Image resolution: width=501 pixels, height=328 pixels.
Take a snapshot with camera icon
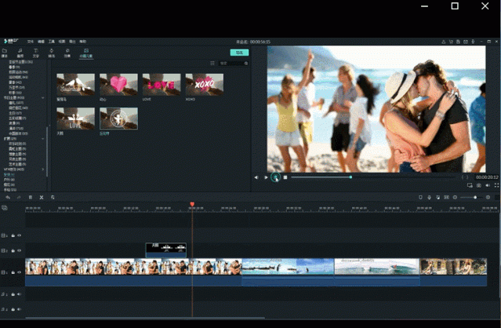(478, 185)
